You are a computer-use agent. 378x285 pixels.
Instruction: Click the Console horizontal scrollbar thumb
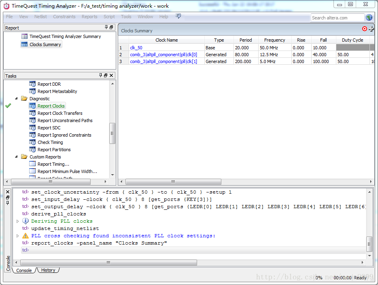108,262
